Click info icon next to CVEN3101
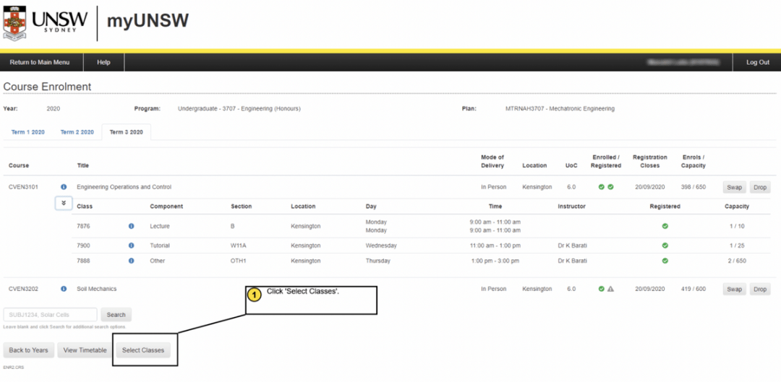Viewport: 781px width, 382px height. coord(64,187)
